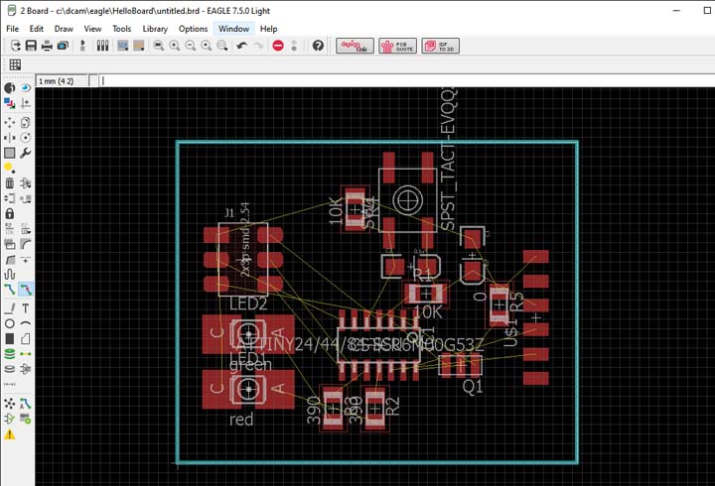Select the Signal tool
The image size is (715, 486).
tap(26, 354)
